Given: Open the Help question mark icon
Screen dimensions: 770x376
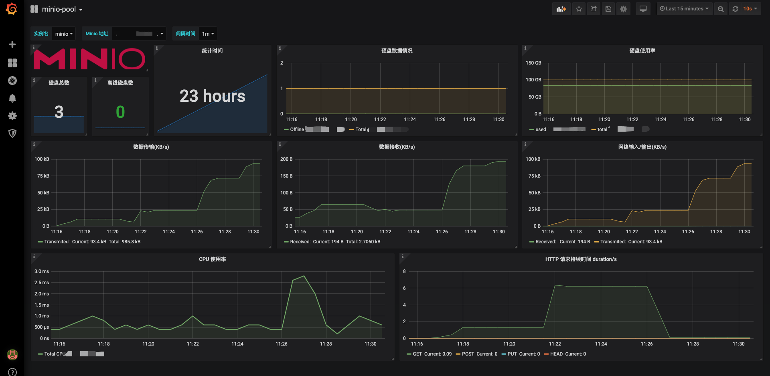Looking at the screenshot, I should (x=12, y=372).
